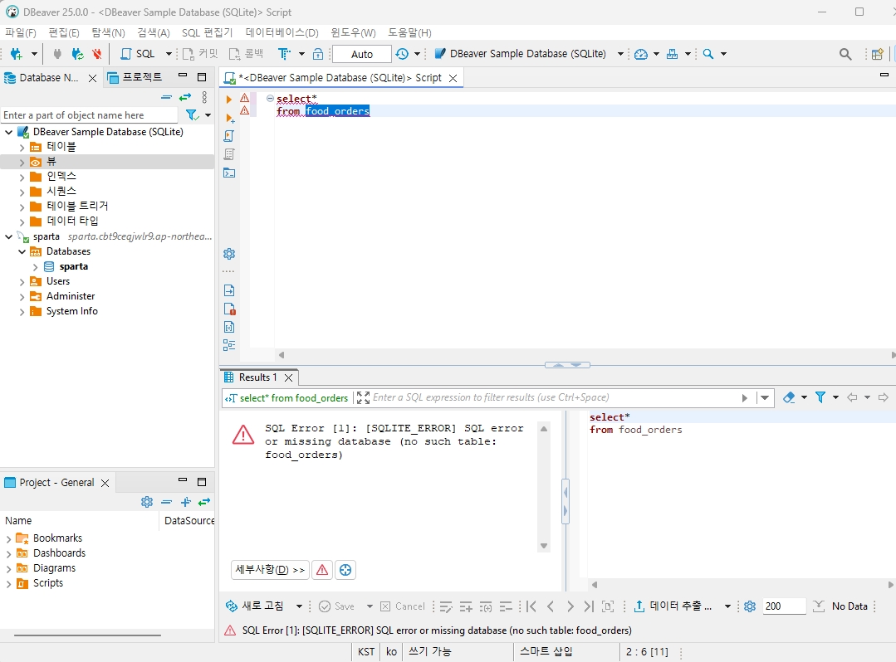Screen dimensions: 896x662
Task: Click the explain execution plan icon
Action: [x=229, y=154]
